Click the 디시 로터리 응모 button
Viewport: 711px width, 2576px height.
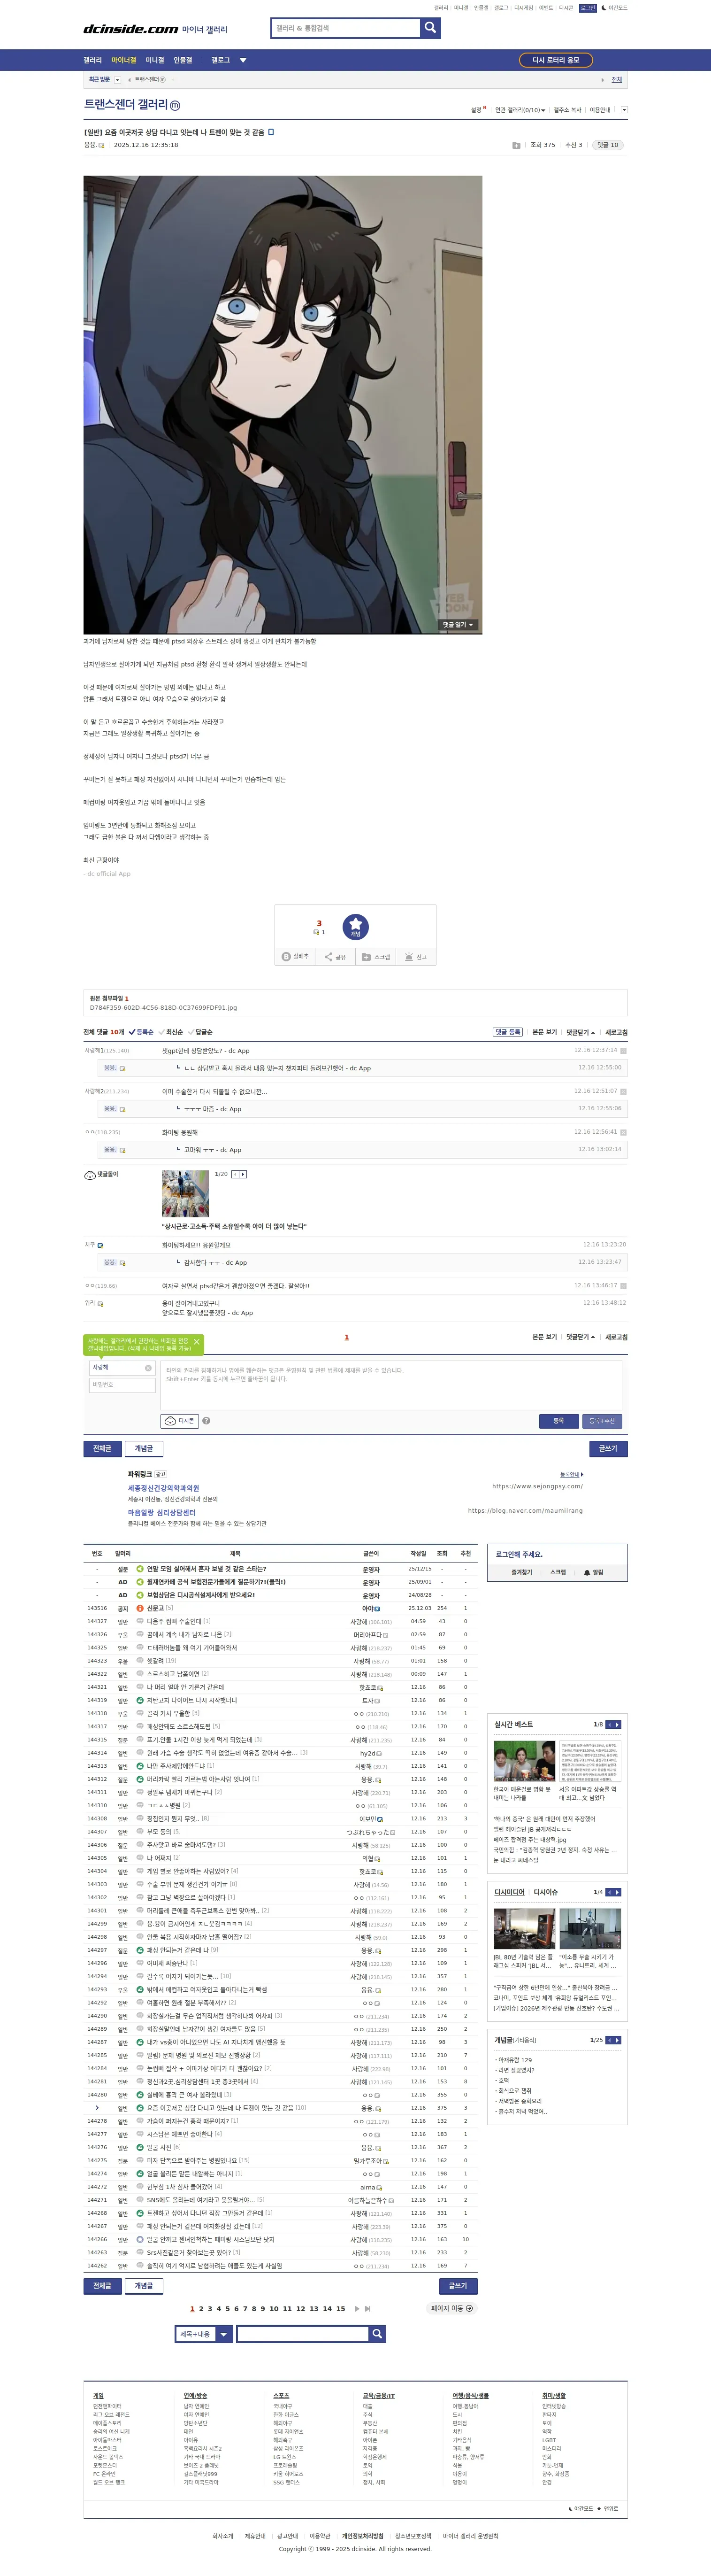click(x=556, y=60)
